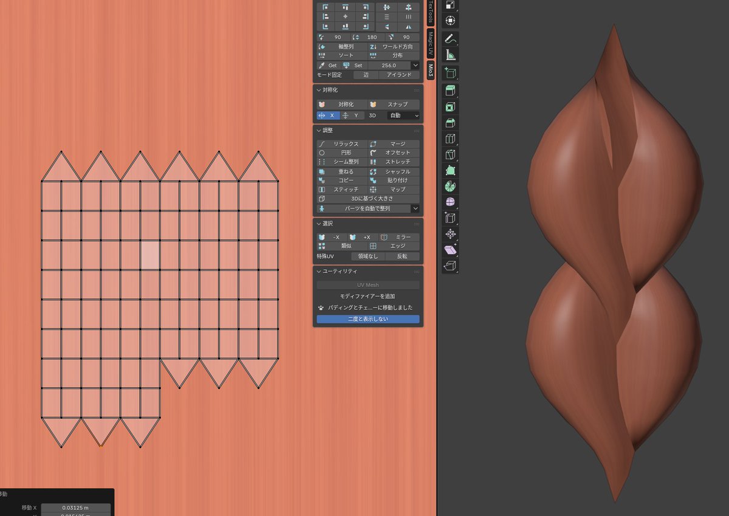Select the Rip Region tool

point(450,265)
